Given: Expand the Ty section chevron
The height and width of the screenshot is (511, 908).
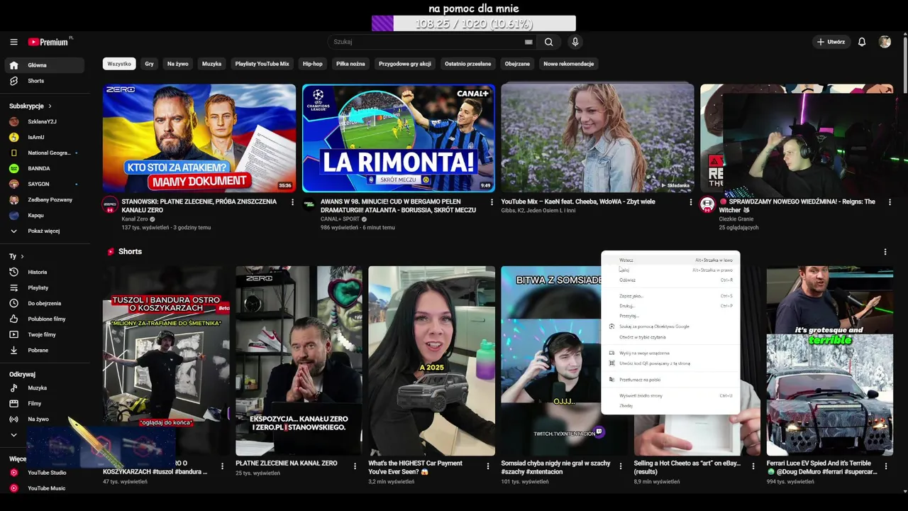Looking at the screenshot, I should pos(22,256).
